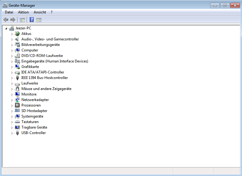Image resolution: width=242 pixels, height=176 pixels.
Task: Click the IEEE 1394 Bus-Hostcontroller icon
Action: pyautogui.click(x=17, y=78)
